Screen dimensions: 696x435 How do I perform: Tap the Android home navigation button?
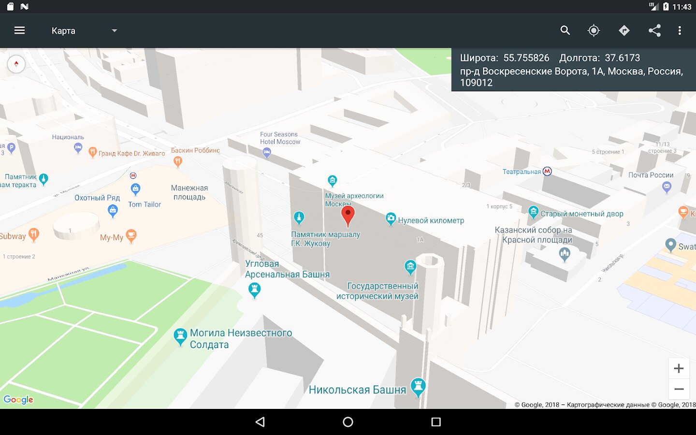348,422
